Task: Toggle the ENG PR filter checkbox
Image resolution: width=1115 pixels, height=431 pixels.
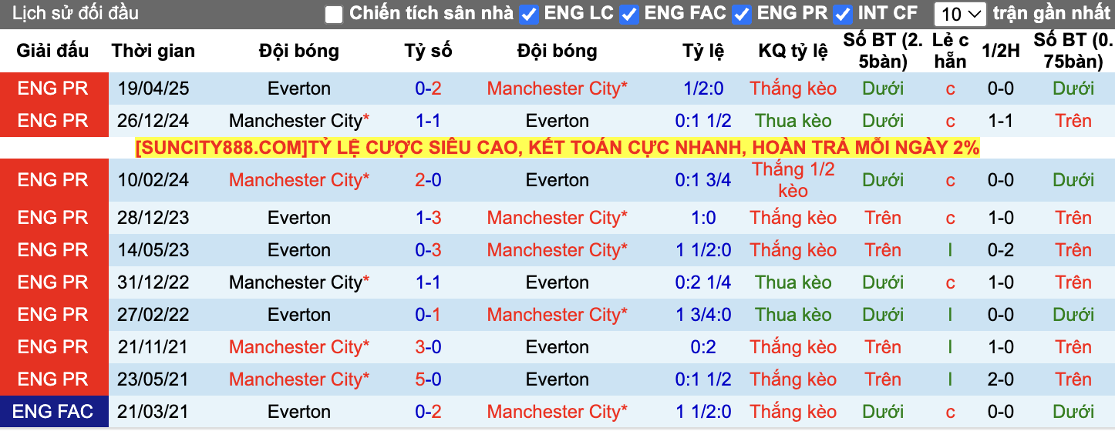Action: pos(742,14)
